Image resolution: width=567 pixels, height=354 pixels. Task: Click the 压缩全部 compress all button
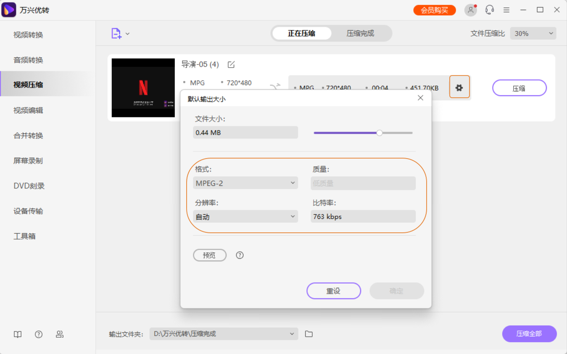pos(529,334)
